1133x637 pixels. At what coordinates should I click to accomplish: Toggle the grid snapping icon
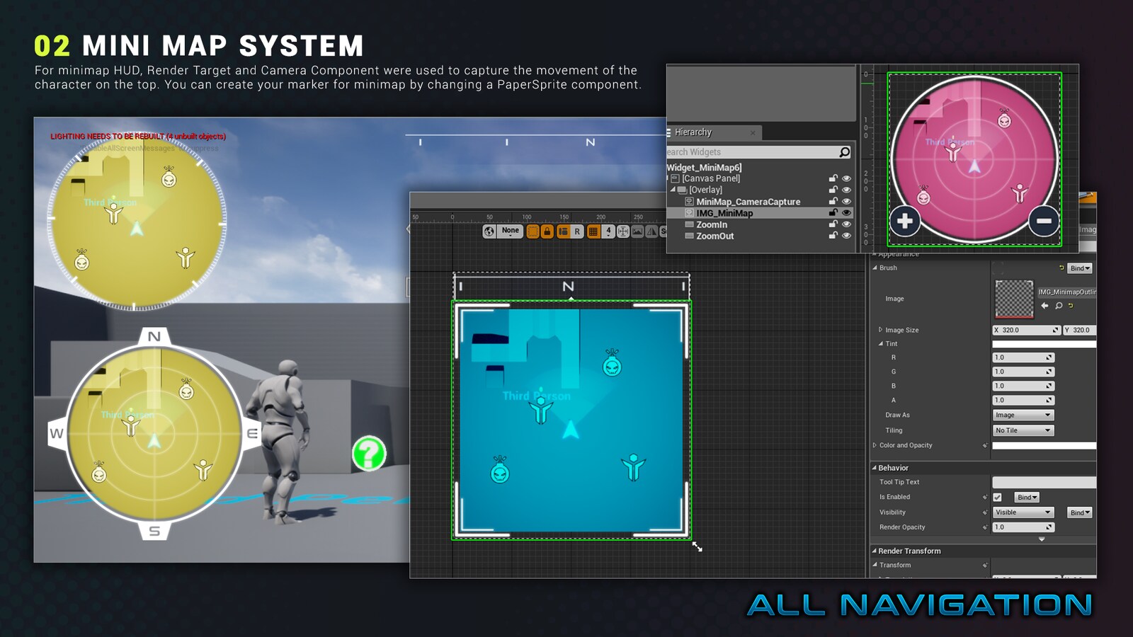593,231
